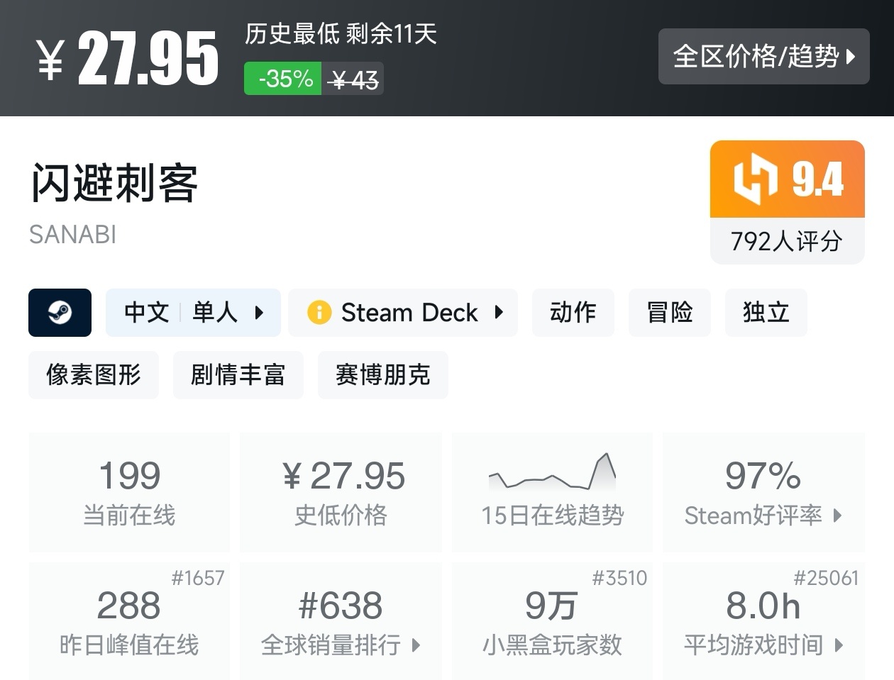Click the SANABI game title link
This screenshot has width=894, height=680.
[x=72, y=234]
